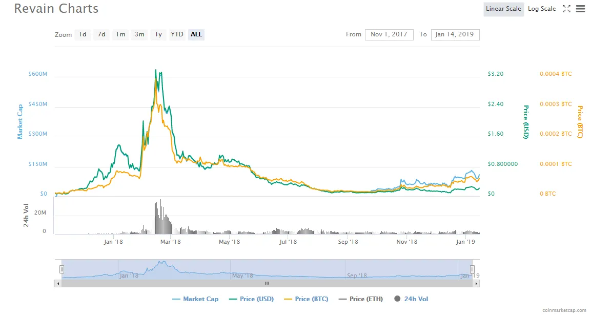The image size is (591, 317).
Task: Click the Jan '18 x-axis label
Action: point(113,242)
